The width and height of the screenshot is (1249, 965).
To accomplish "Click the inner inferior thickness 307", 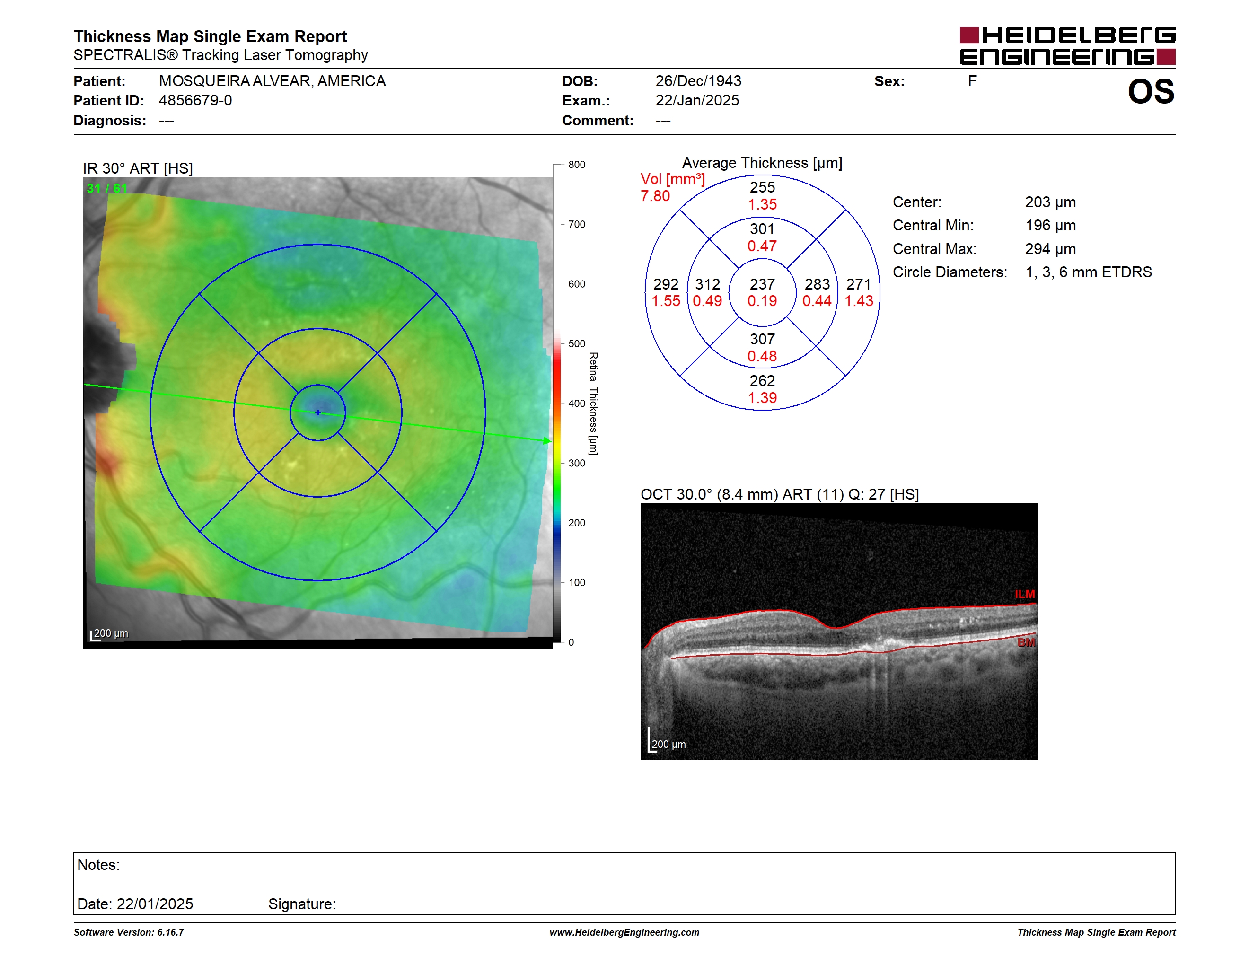I will (762, 339).
